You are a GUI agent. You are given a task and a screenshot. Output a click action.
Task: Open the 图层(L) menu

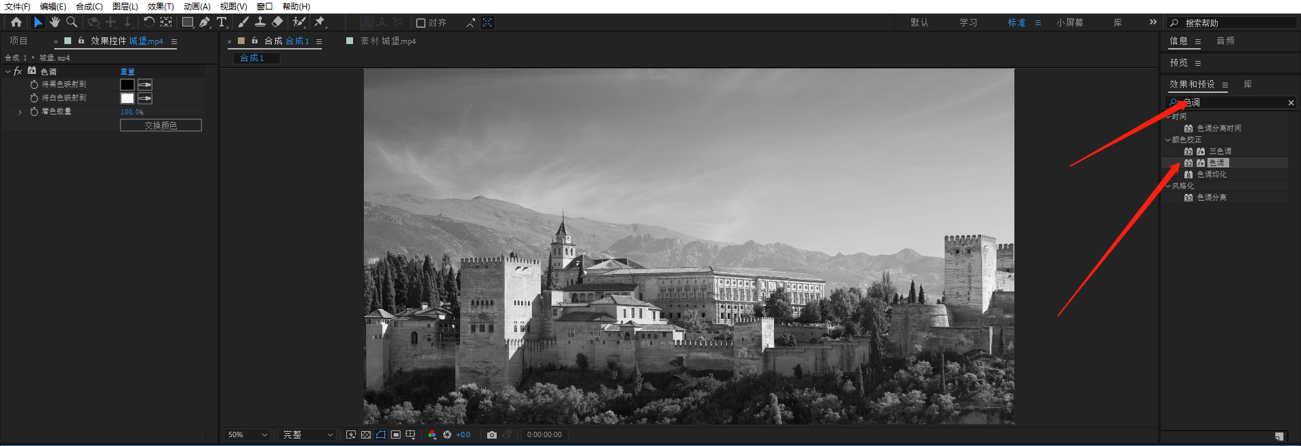(125, 6)
